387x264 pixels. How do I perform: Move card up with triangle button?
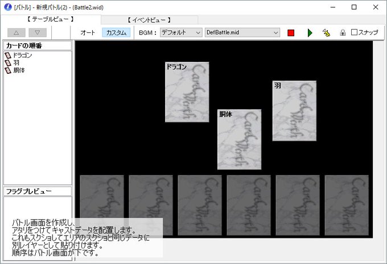point(17,32)
